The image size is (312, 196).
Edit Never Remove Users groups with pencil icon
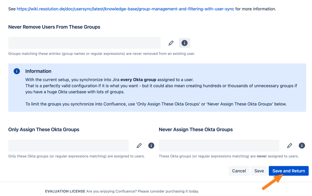coord(171,43)
